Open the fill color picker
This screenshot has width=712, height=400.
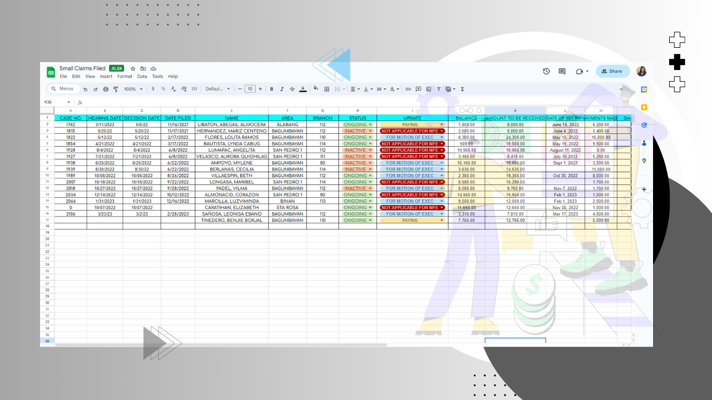point(316,89)
